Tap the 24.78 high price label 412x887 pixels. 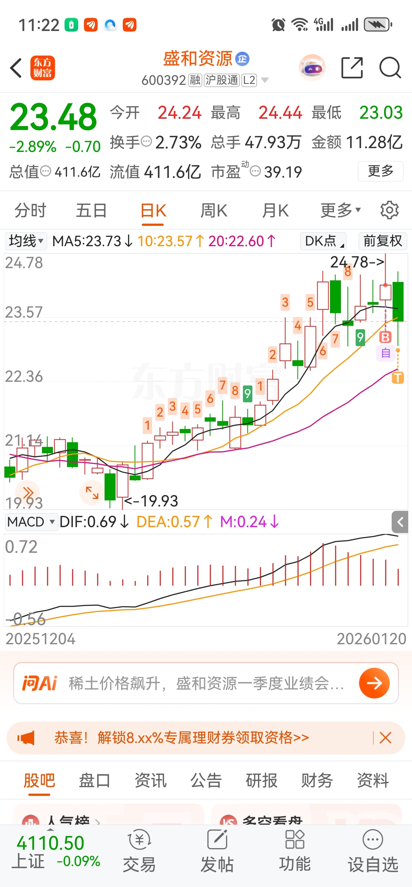(357, 262)
